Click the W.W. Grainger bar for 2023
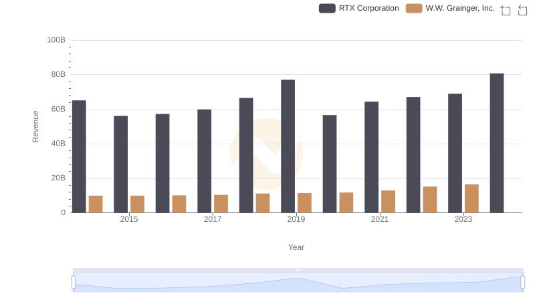535x308 pixels. [x=471, y=198]
